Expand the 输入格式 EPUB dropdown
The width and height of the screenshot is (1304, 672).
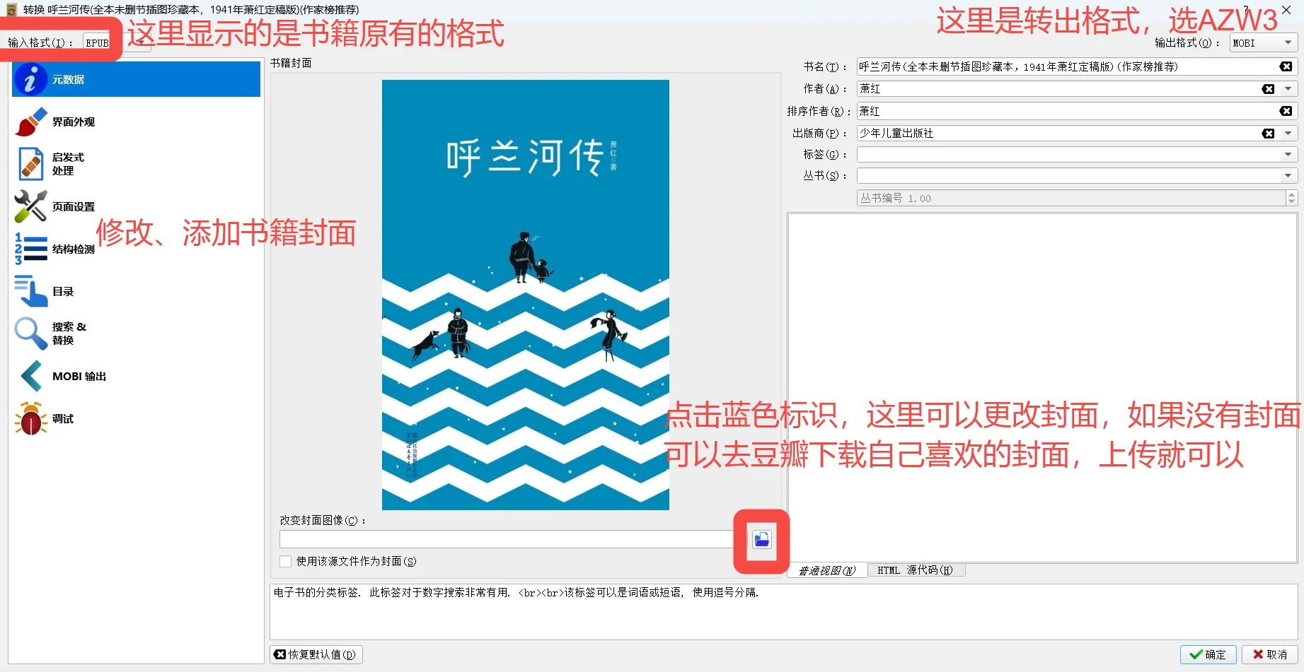(117, 42)
